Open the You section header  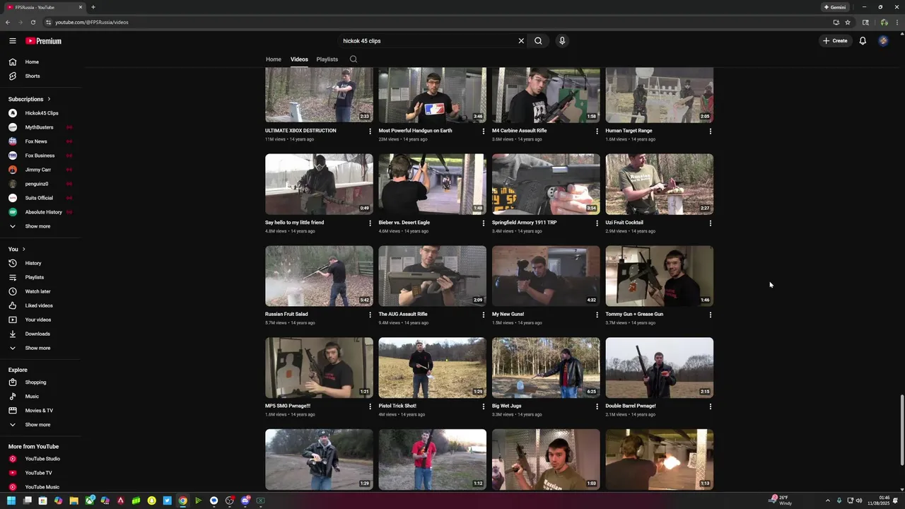click(x=17, y=249)
